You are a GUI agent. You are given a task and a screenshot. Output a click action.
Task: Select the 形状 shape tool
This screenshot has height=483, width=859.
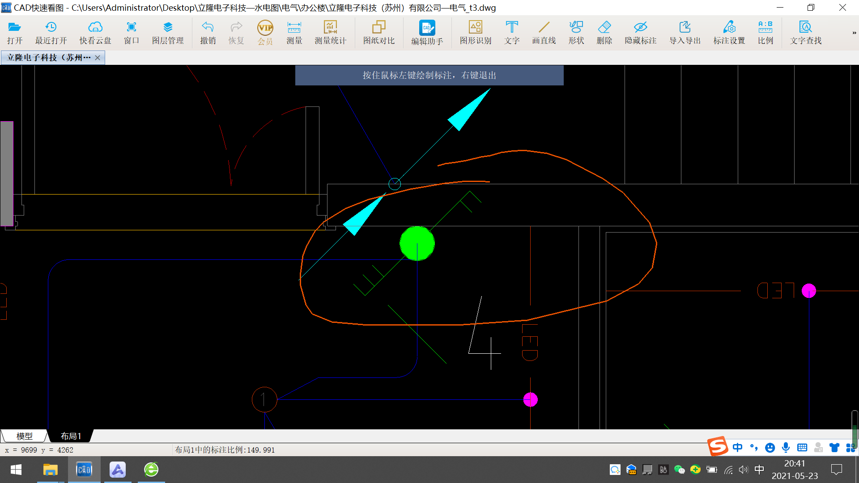point(576,33)
